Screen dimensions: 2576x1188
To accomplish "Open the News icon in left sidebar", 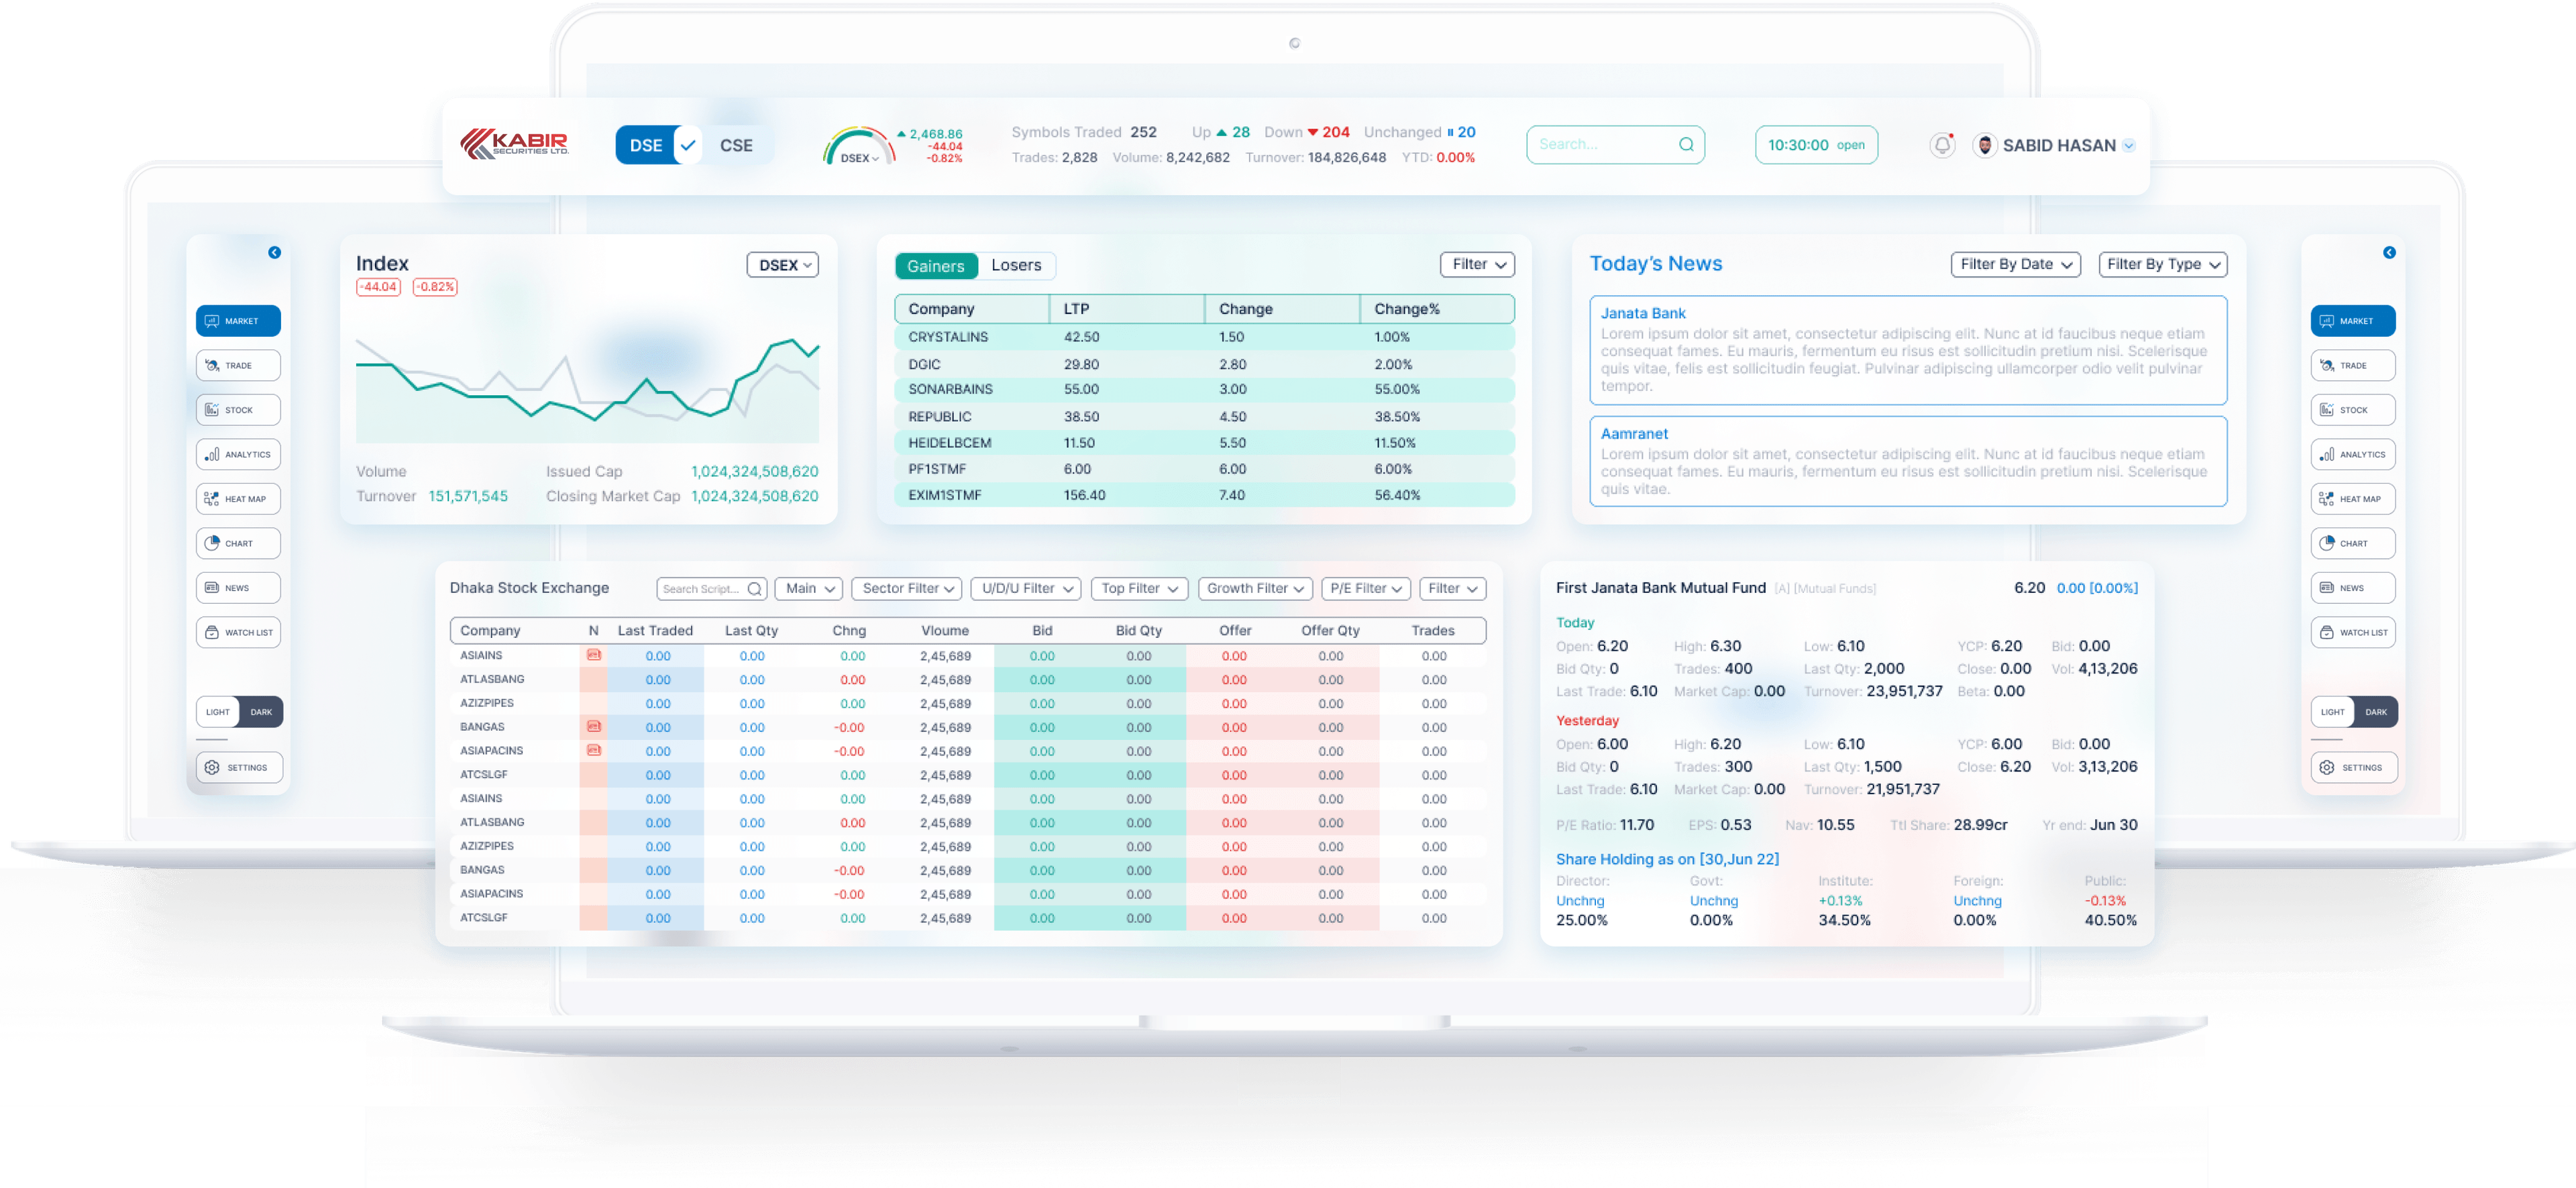I will (212, 588).
